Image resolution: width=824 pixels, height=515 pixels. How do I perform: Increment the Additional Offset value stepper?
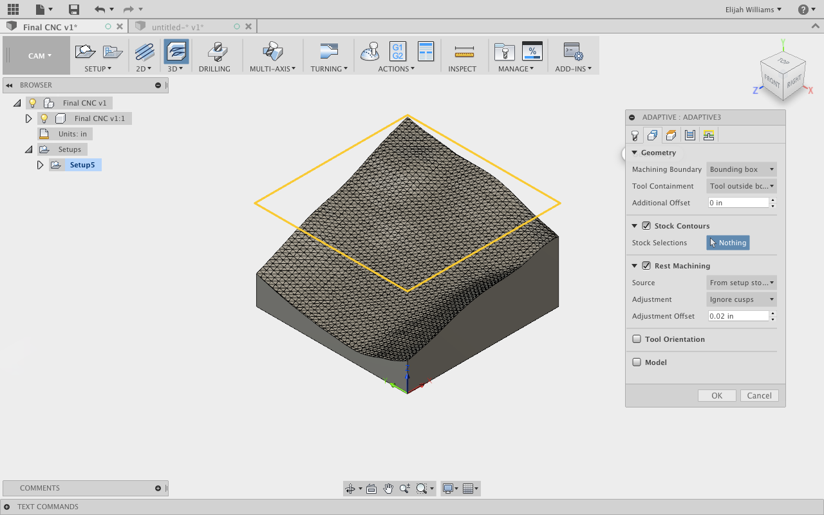coord(772,200)
